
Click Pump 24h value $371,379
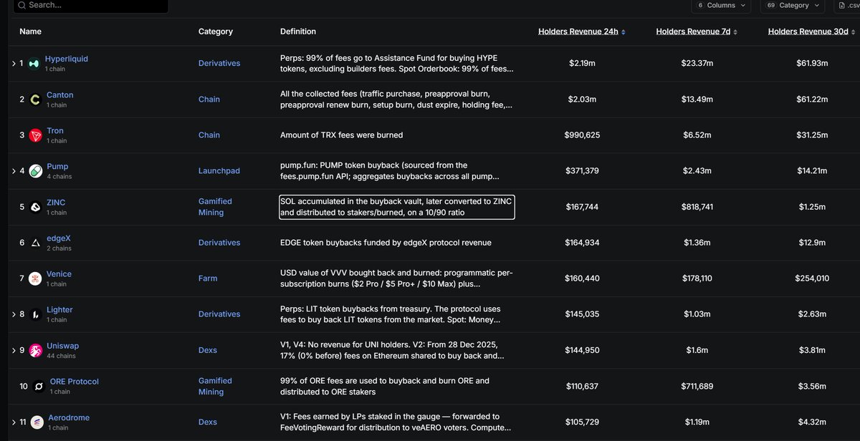583,171
